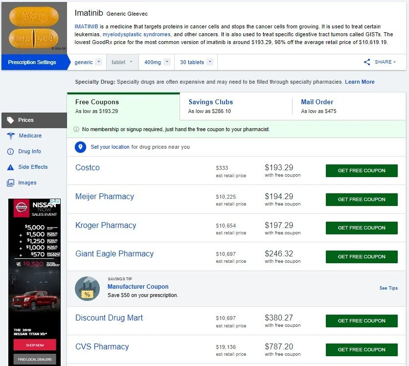Open the Manufacturer Coupon savings tip link
Image resolution: width=409 pixels, height=366 pixels.
click(138, 286)
